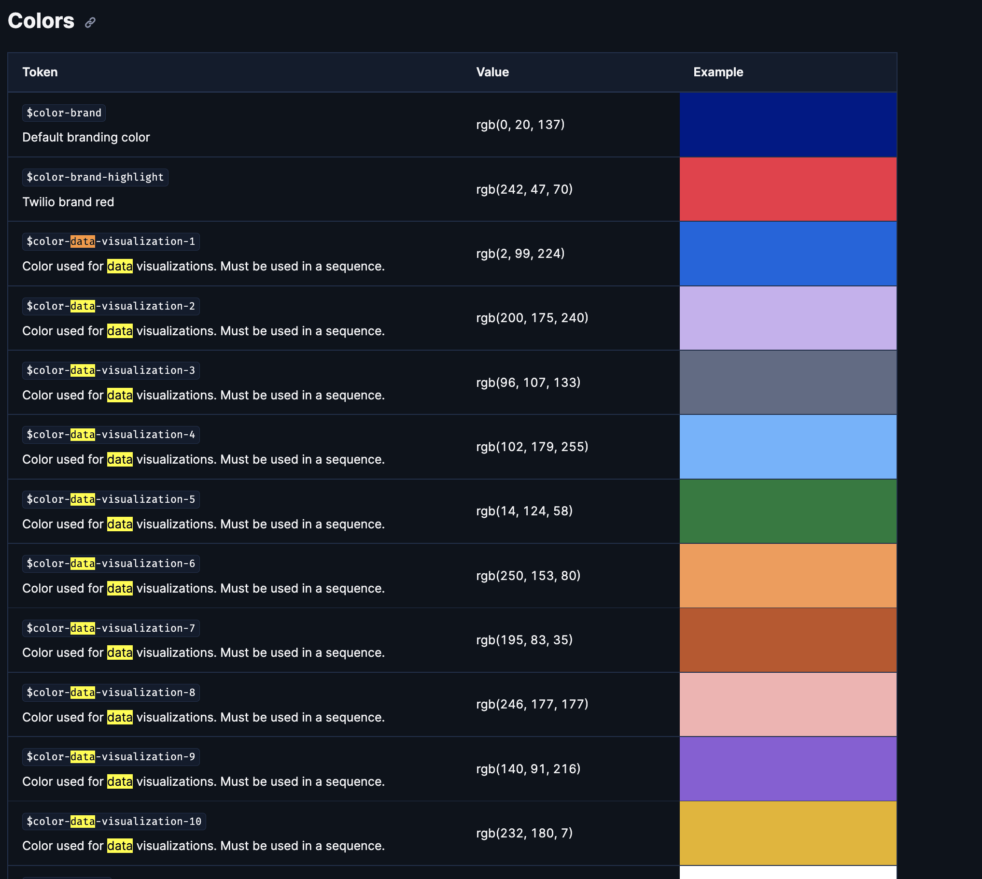Click the value rgb(246, 177, 177)
This screenshot has height=879, width=982.
tap(532, 704)
